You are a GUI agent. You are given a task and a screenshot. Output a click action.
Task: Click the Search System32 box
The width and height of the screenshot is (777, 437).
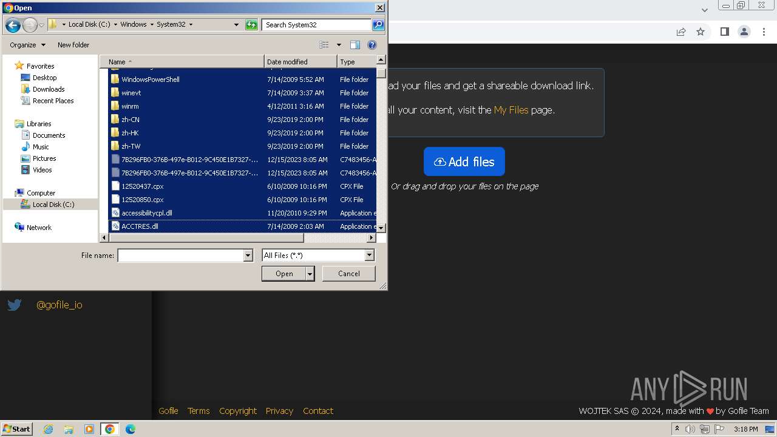pos(317,25)
